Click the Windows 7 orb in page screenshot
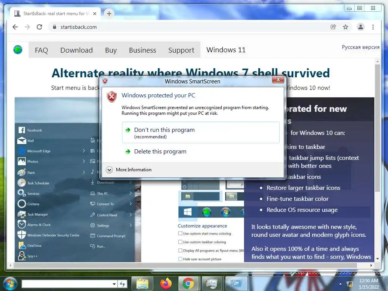This screenshot has width=388, height=291. (225, 212)
